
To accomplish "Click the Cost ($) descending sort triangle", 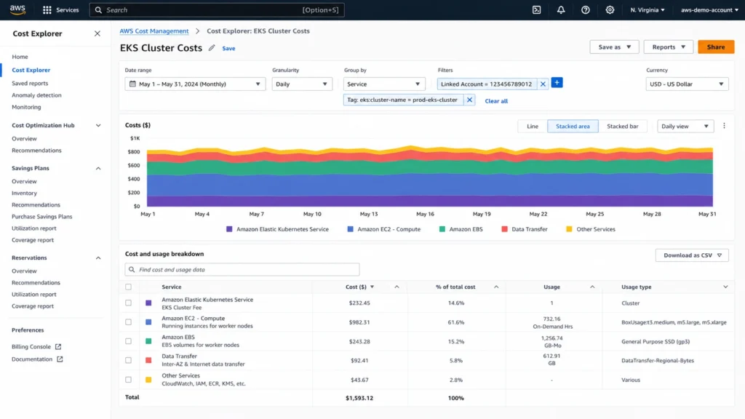I will click(x=372, y=287).
